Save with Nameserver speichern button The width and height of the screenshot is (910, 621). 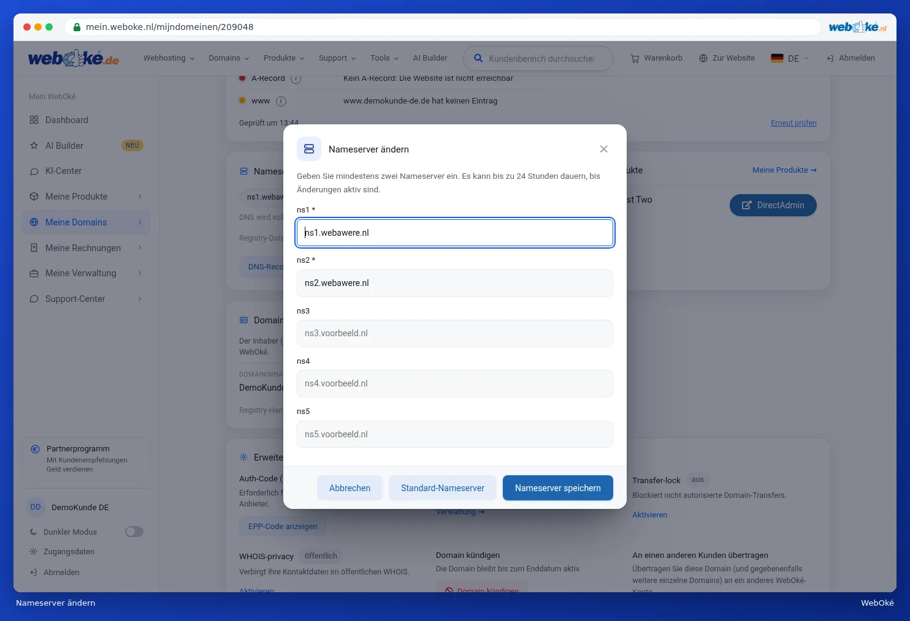[558, 488]
